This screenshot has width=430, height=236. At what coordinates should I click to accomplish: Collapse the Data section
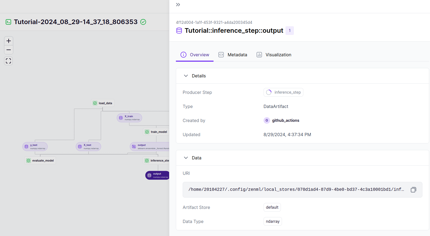tap(186, 158)
